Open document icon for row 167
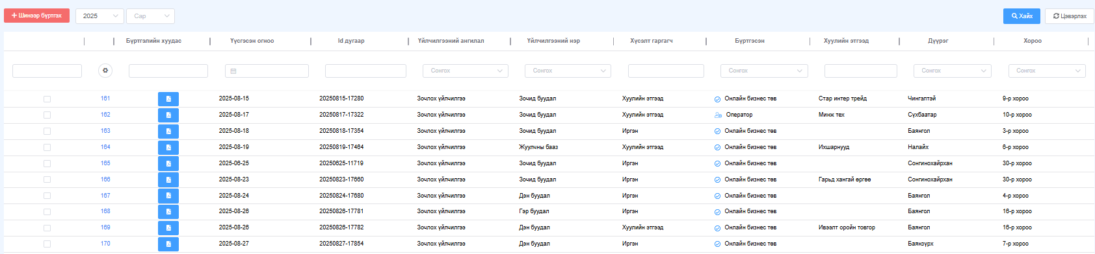1095x254 pixels. click(x=168, y=196)
